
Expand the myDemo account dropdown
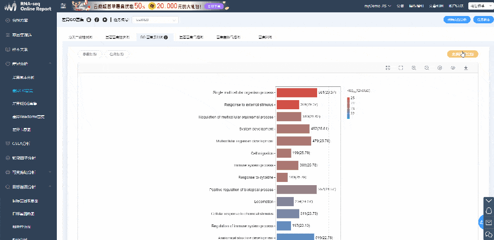point(378,6)
